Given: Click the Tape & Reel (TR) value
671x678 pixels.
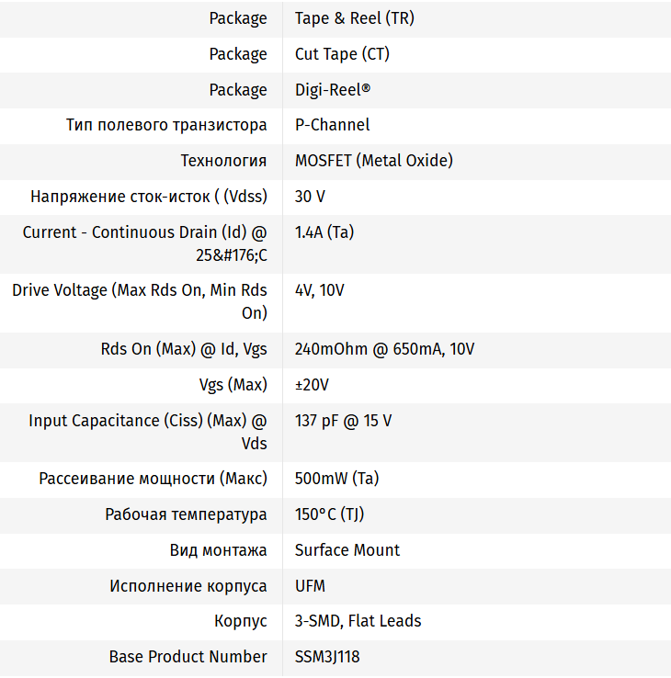Looking at the screenshot, I should (x=354, y=18).
